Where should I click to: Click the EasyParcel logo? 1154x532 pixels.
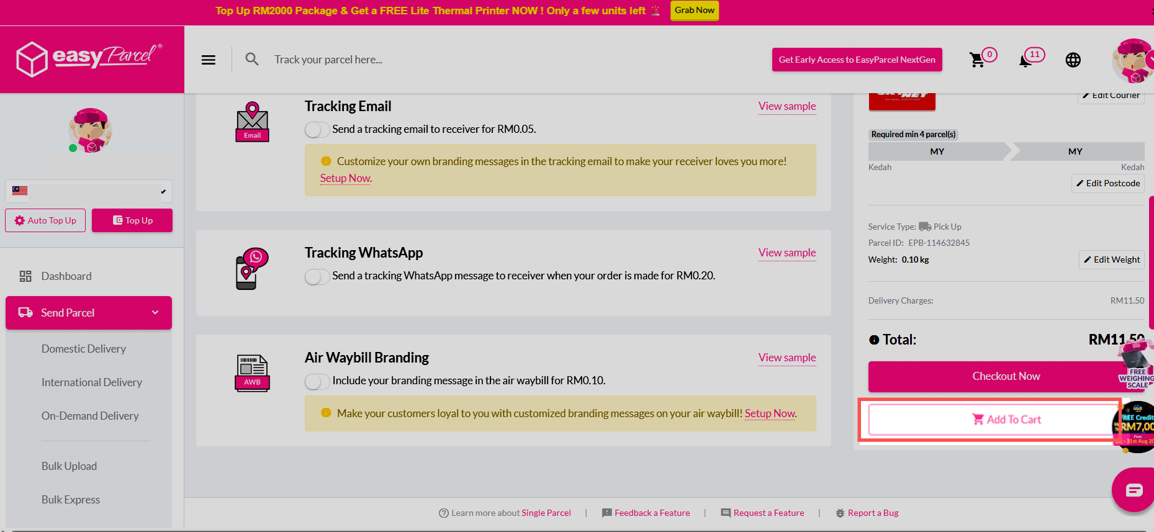[x=89, y=59]
